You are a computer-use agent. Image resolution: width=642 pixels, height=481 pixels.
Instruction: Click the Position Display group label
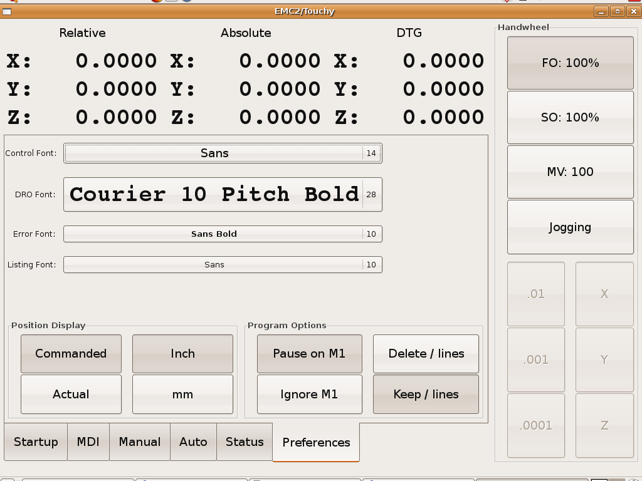(x=48, y=325)
